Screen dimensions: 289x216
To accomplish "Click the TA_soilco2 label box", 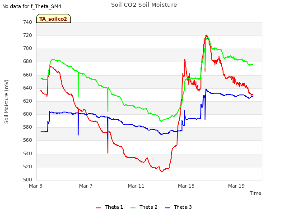I will (53, 18).
